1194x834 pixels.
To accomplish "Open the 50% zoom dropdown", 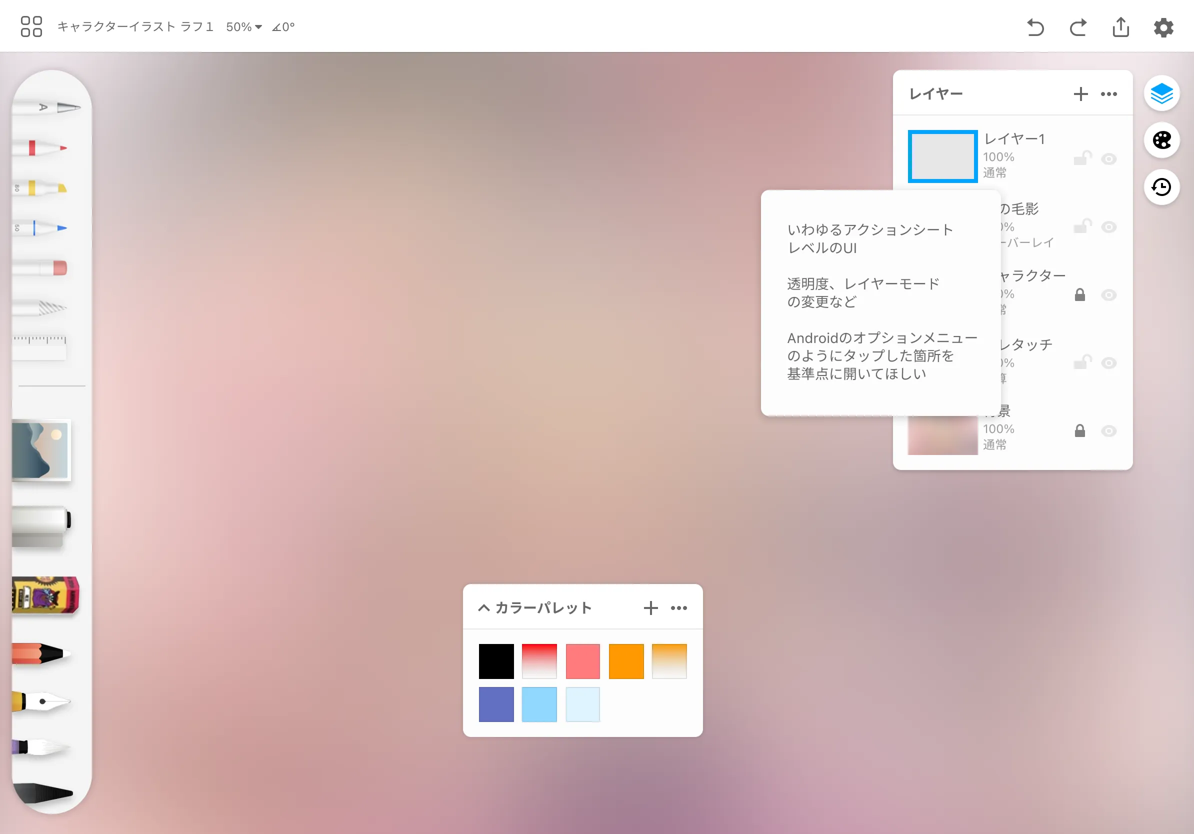I will click(x=243, y=27).
